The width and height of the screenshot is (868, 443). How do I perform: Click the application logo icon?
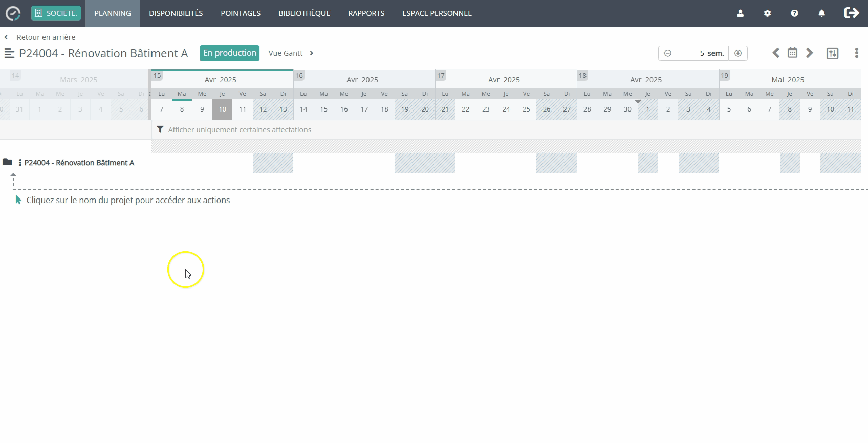[x=13, y=13]
